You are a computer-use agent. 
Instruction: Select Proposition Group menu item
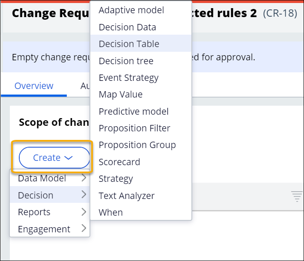(x=137, y=145)
